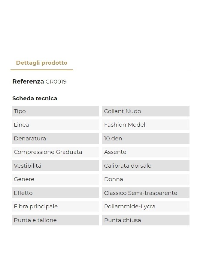Select the Denaratura label cell
This screenshot has width=200, height=276.
point(55,139)
